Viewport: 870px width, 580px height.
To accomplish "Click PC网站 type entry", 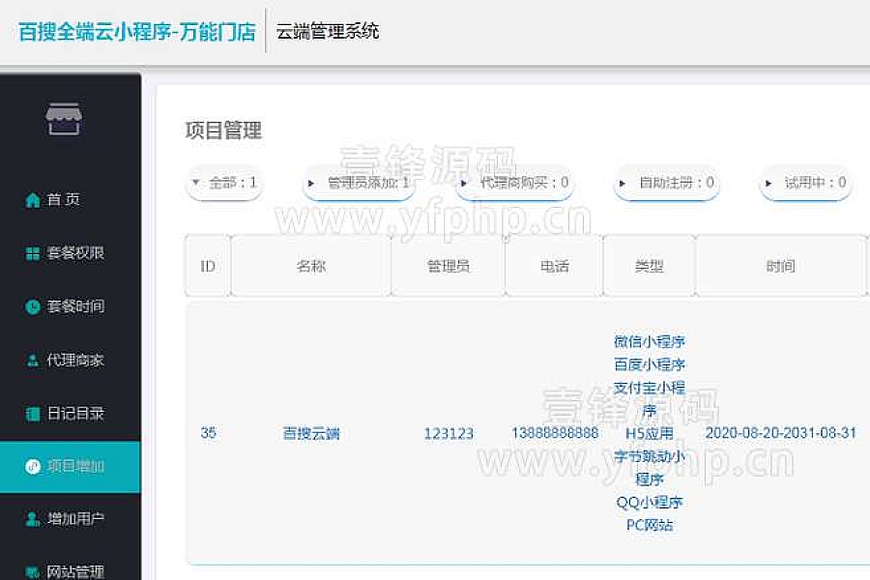I will (x=650, y=525).
